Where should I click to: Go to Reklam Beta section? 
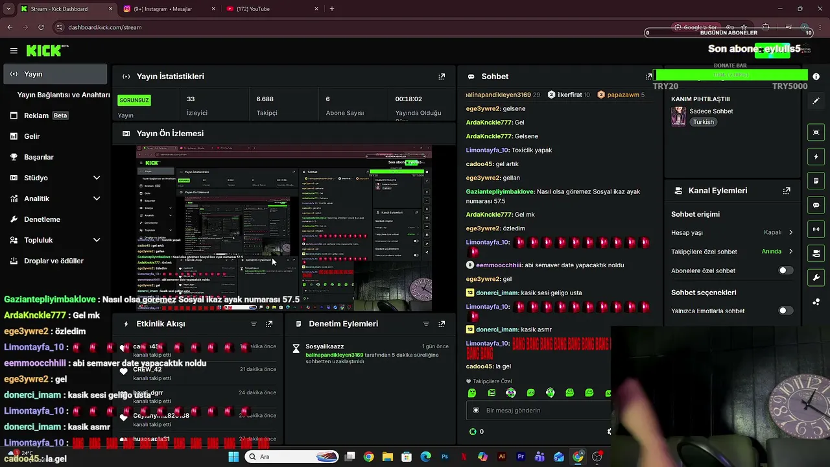pos(56,115)
